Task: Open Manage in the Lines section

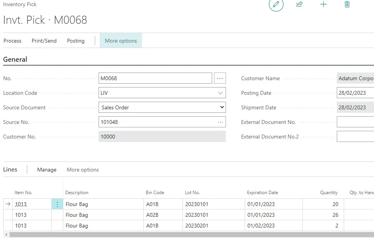Action: coord(47,170)
